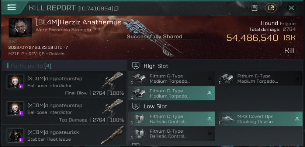Click the clipboard copy report icon
The image size is (305, 147).
tap(254, 8)
